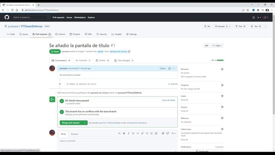Open the jucarave owner link
Viewport: 275px width, 155px height.
click(x=13, y=26)
